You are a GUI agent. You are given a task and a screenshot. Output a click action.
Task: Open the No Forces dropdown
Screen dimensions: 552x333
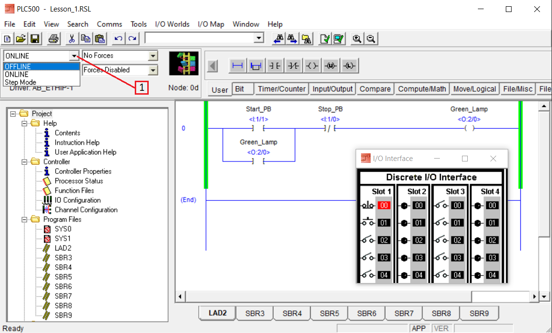tap(153, 56)
